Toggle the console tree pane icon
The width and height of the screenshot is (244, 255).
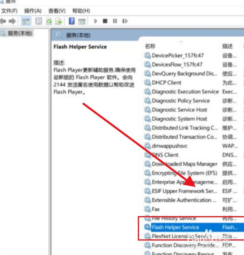26,21
